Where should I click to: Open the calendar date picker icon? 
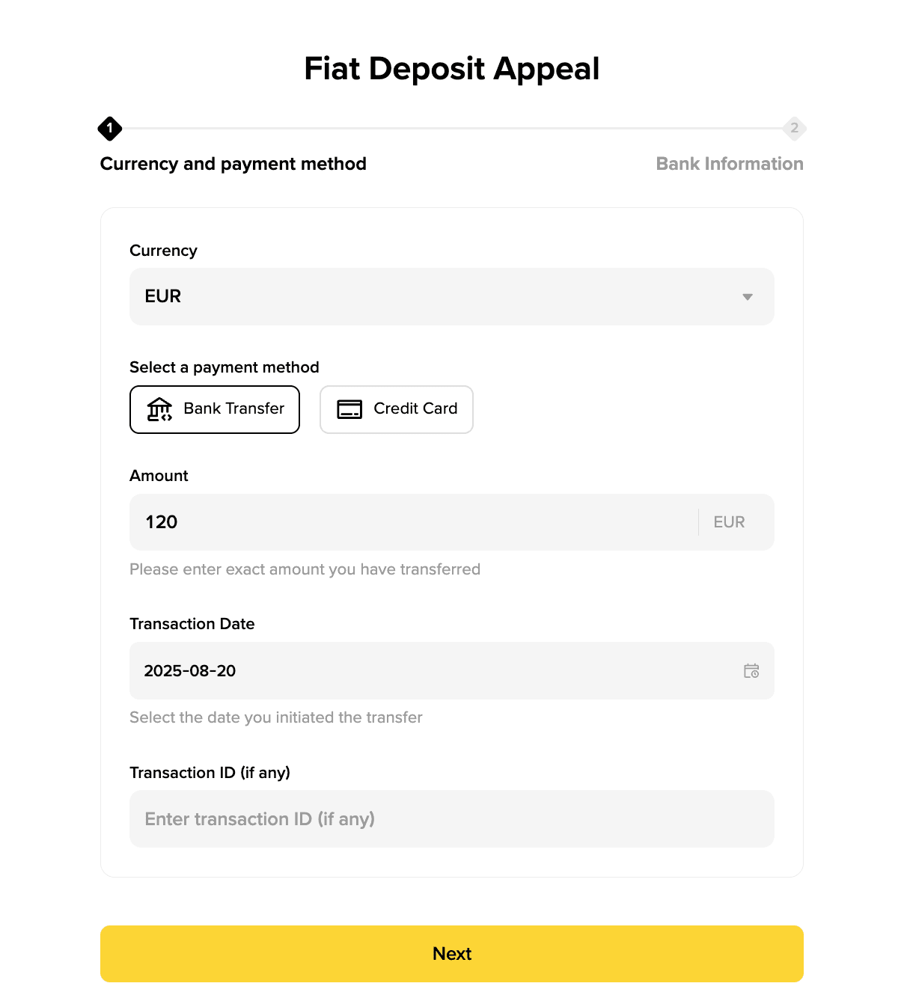(751, 671)
